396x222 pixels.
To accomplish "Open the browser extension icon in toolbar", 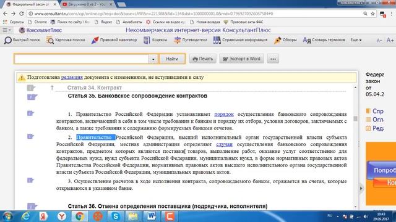I will [x=382, y=14].
